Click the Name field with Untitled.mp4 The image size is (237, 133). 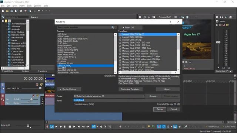point(127,100)
